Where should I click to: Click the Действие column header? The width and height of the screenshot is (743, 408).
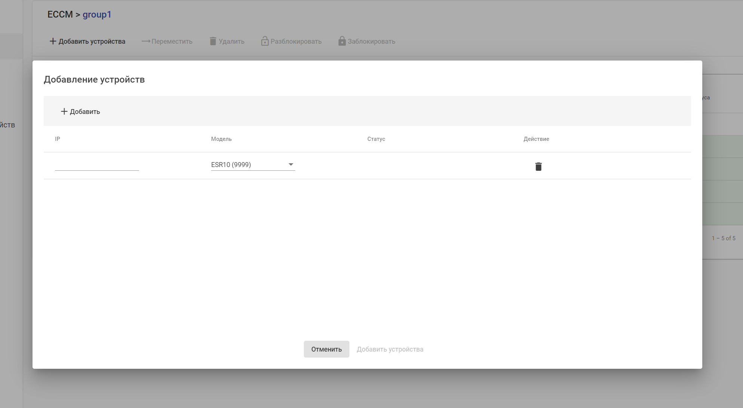(536, 139)
